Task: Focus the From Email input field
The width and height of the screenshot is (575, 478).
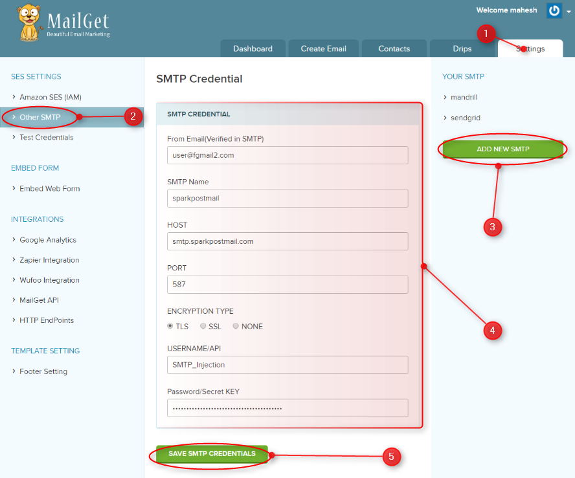Action: pos(287,155)
